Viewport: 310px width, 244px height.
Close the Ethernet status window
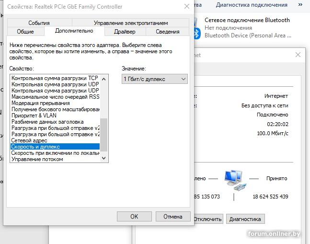(298, 55)
